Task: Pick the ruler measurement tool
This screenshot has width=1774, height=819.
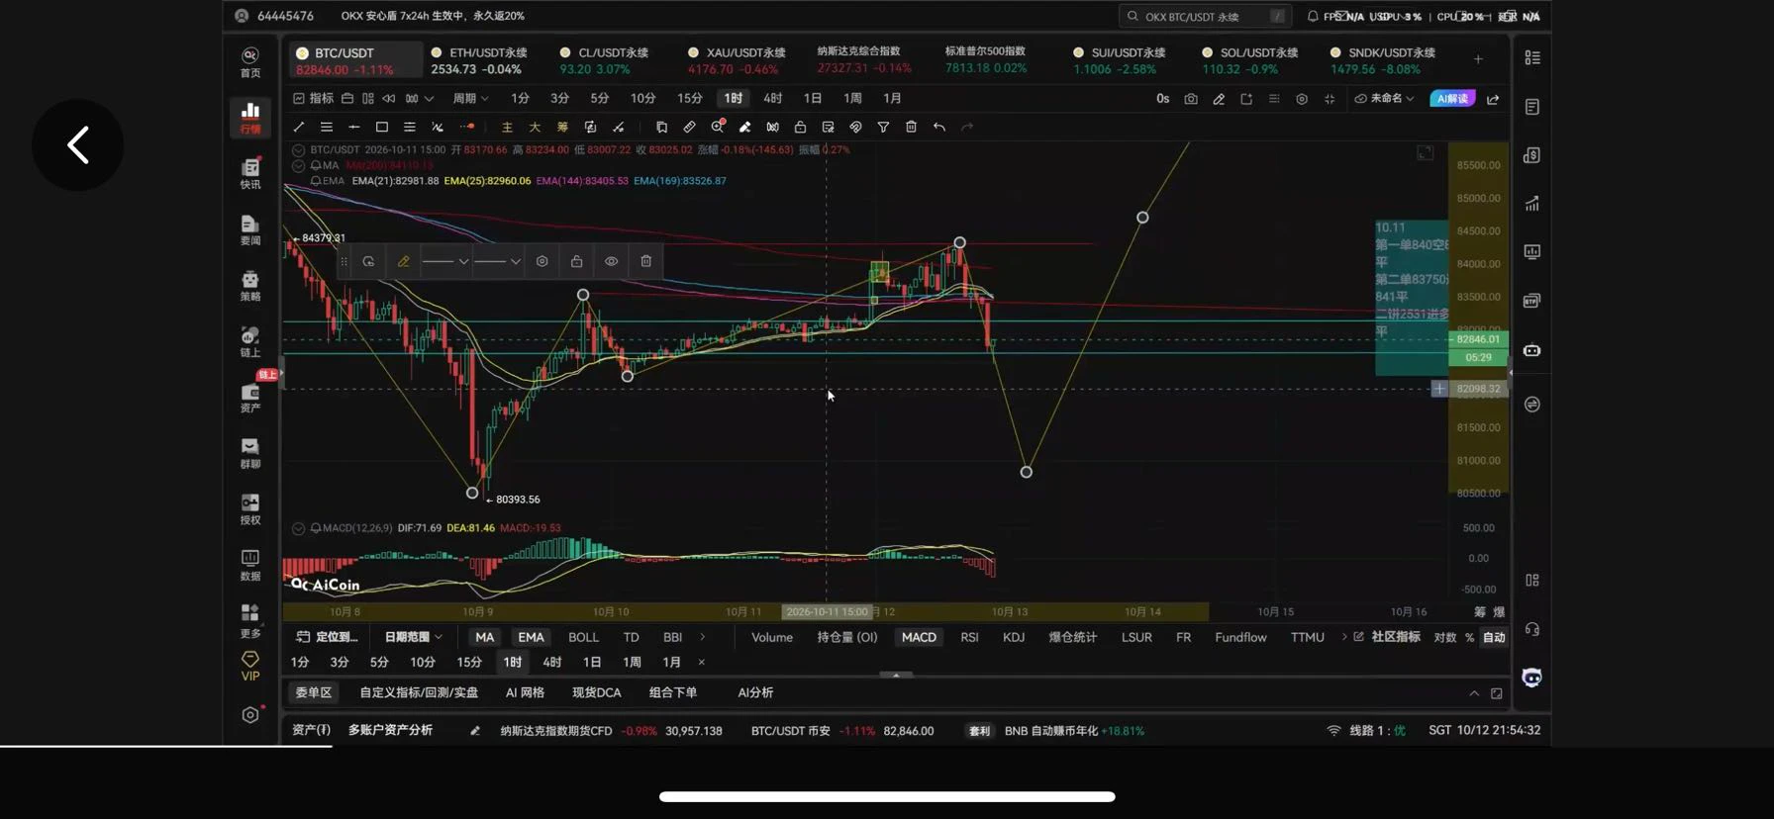Action: coord(690,127)
